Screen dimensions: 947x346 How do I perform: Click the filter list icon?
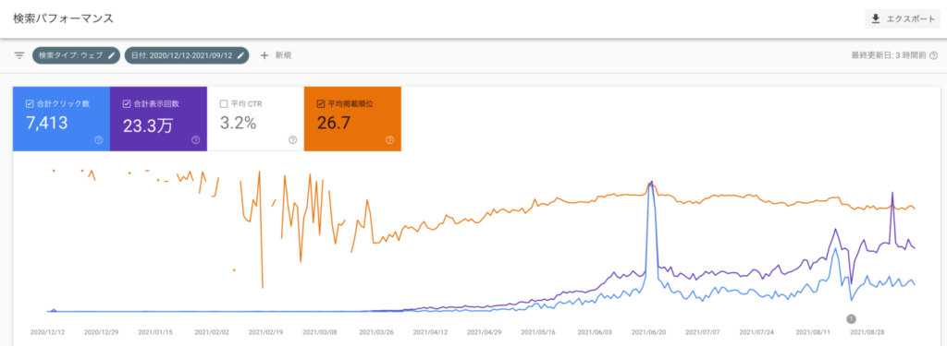[x=19, y=55]
